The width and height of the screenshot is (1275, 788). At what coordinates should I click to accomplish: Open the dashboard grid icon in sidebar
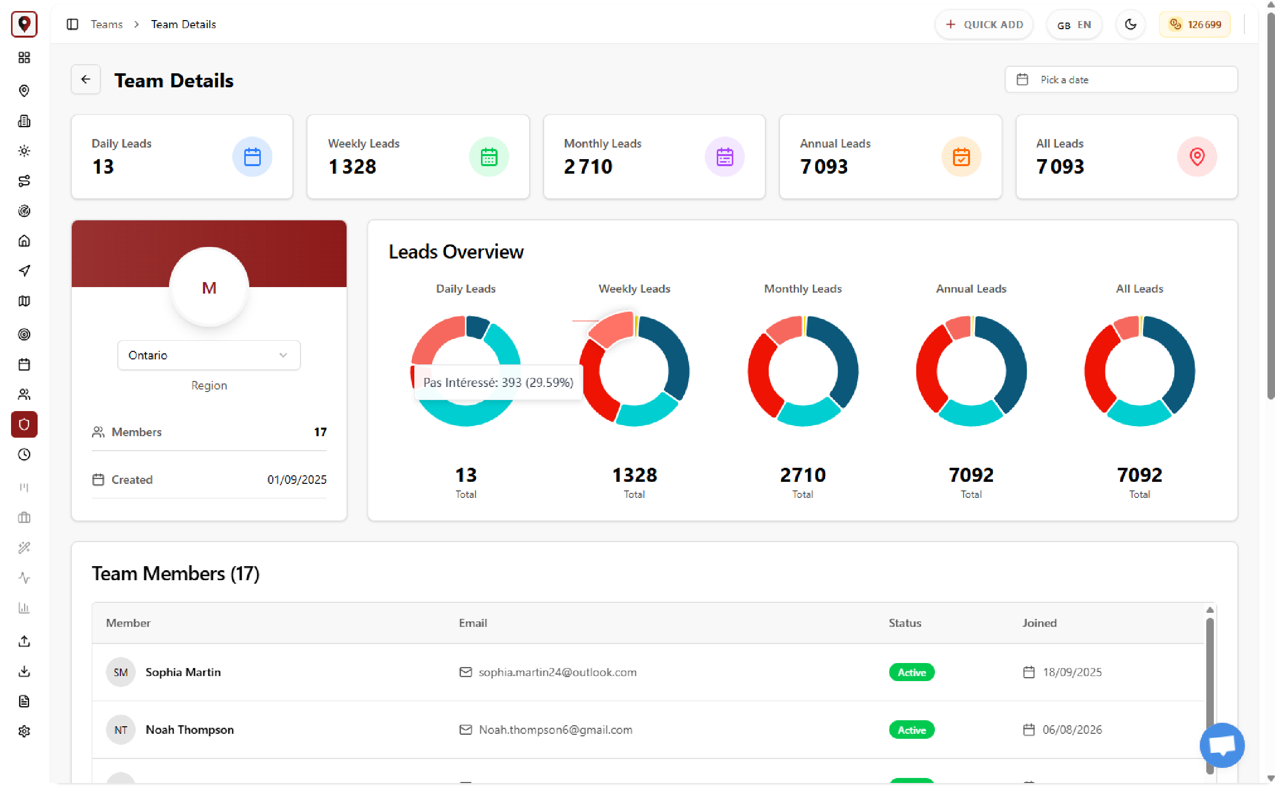[x=24, y=57]
